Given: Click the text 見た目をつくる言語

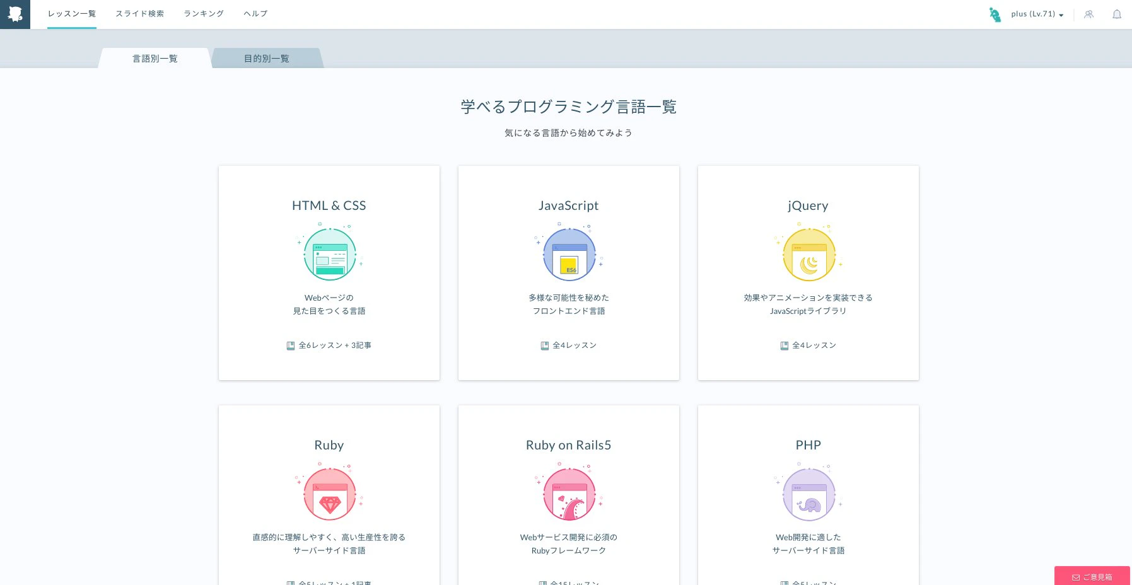Looking at the screenshot, I should pos(329,311).
